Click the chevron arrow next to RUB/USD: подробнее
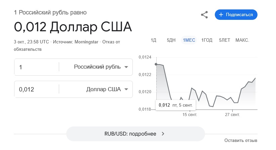276x150 pixels. pos(163,134)
